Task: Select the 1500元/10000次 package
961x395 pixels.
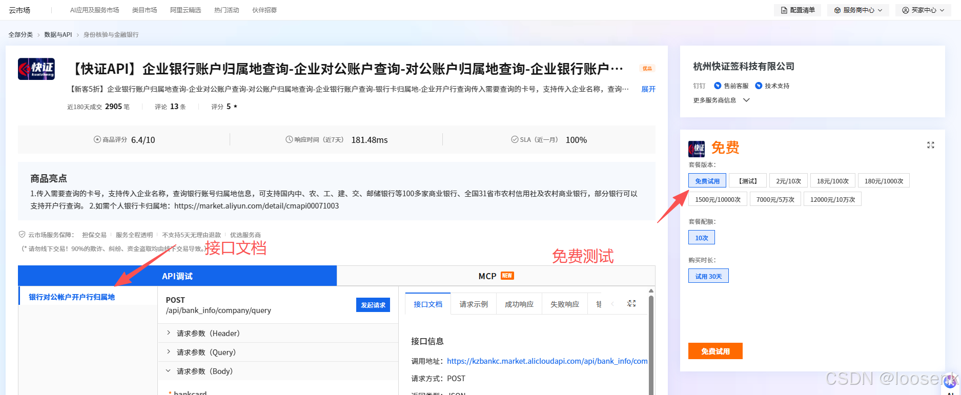Action: tap(718, 199)
